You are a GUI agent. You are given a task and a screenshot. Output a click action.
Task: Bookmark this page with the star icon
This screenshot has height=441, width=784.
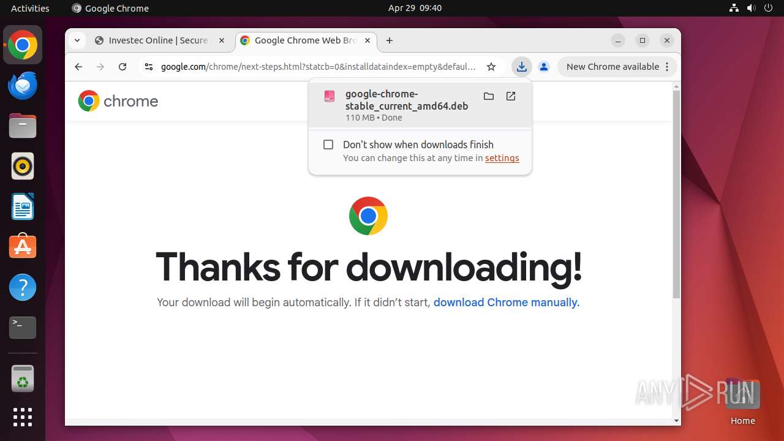click(x=491, y=67)
